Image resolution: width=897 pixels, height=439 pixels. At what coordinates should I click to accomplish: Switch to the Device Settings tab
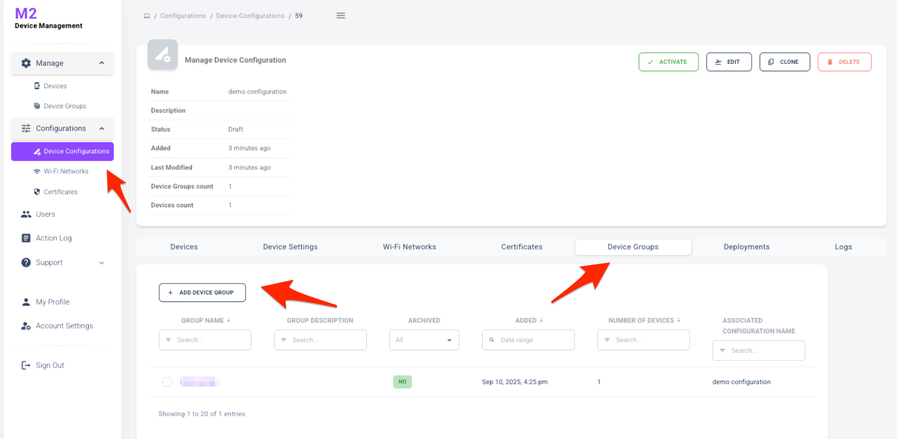coord(290,247)
